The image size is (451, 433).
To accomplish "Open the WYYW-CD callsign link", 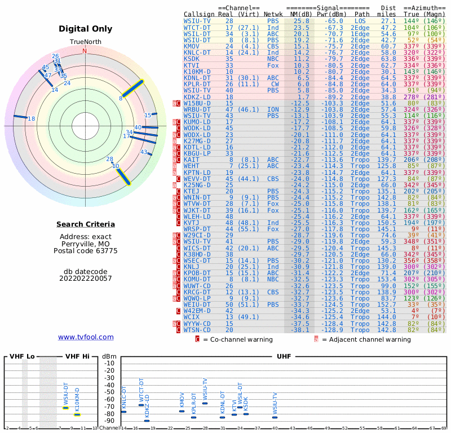I will (197, 324).
